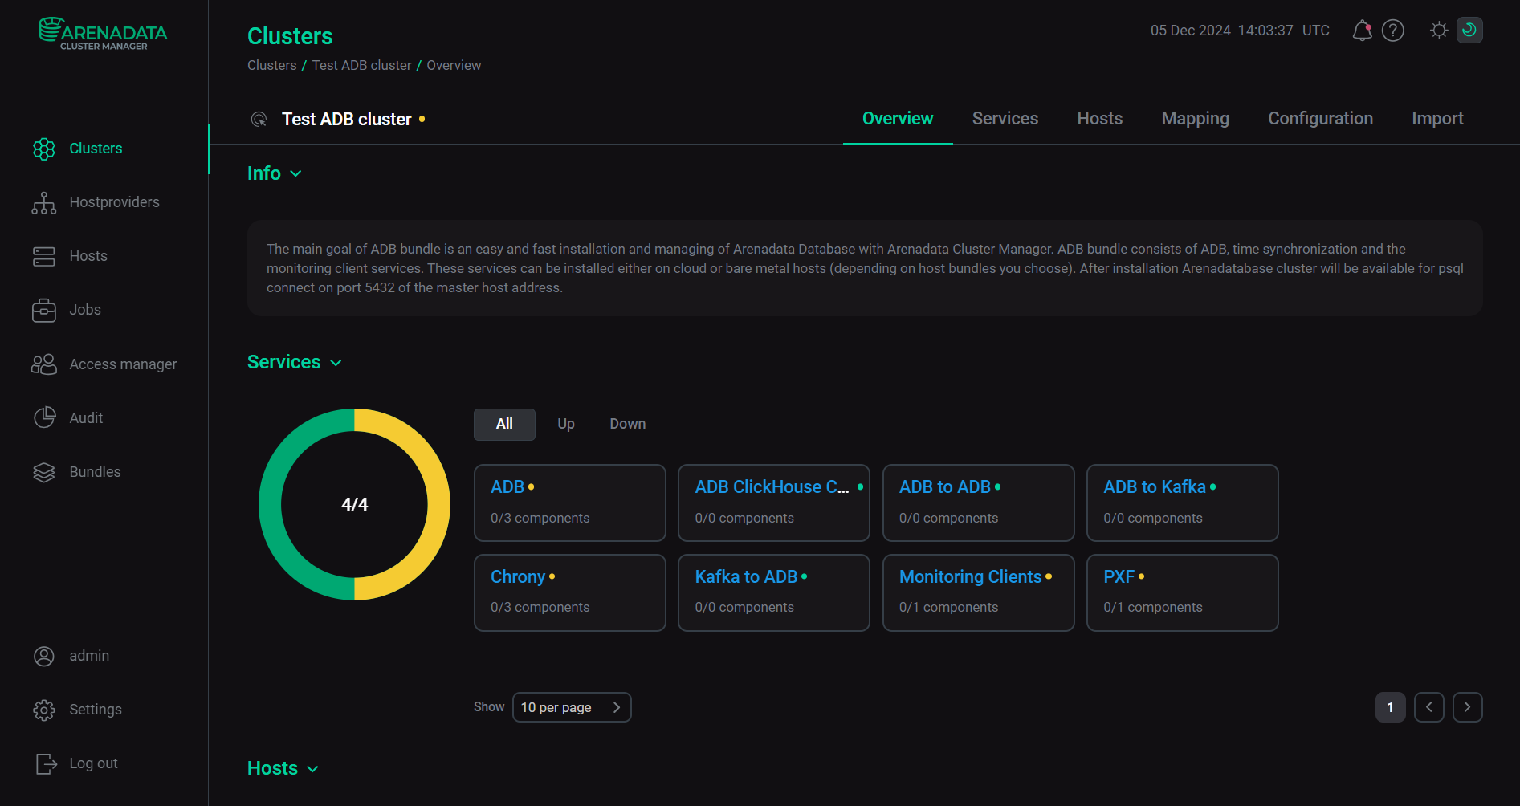Click cluster actions icon beside Test ADB cluster
The image size is (1520, 806).
(259, 120)
